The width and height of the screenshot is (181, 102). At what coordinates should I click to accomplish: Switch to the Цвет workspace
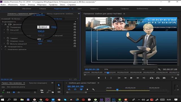click(x=79, y=8)
